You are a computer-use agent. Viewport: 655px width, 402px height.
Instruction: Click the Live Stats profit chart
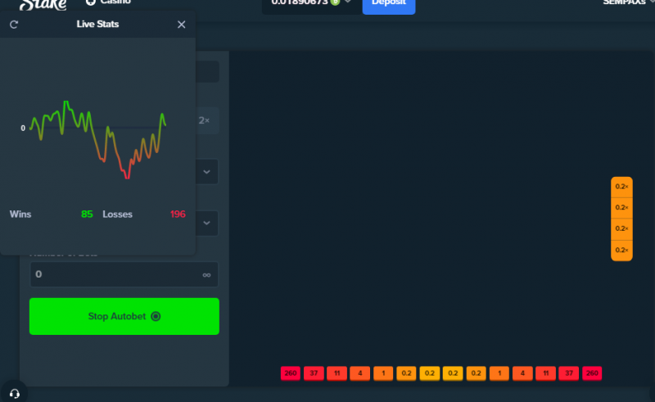click(x=98, y=139)
